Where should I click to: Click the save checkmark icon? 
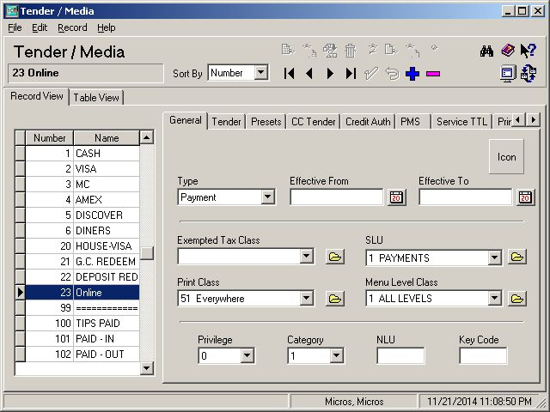[371, 74]
